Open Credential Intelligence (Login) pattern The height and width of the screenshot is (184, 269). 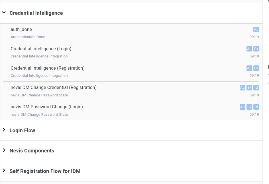point(41,49)
